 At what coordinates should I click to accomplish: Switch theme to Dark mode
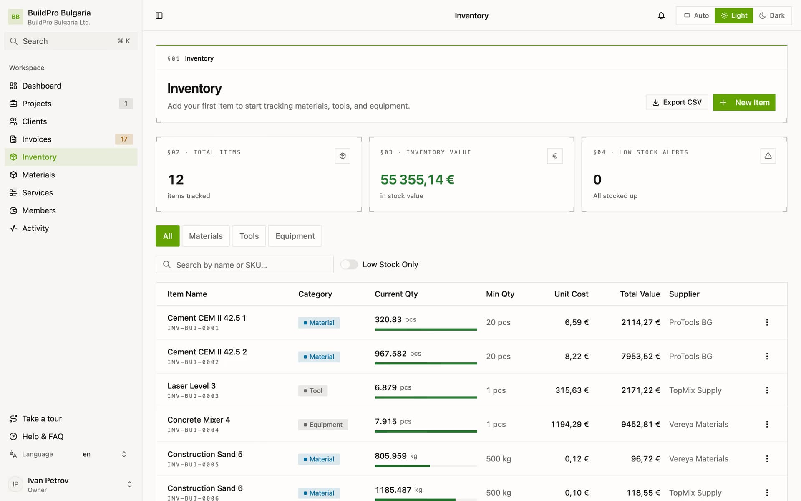(772, 15)
